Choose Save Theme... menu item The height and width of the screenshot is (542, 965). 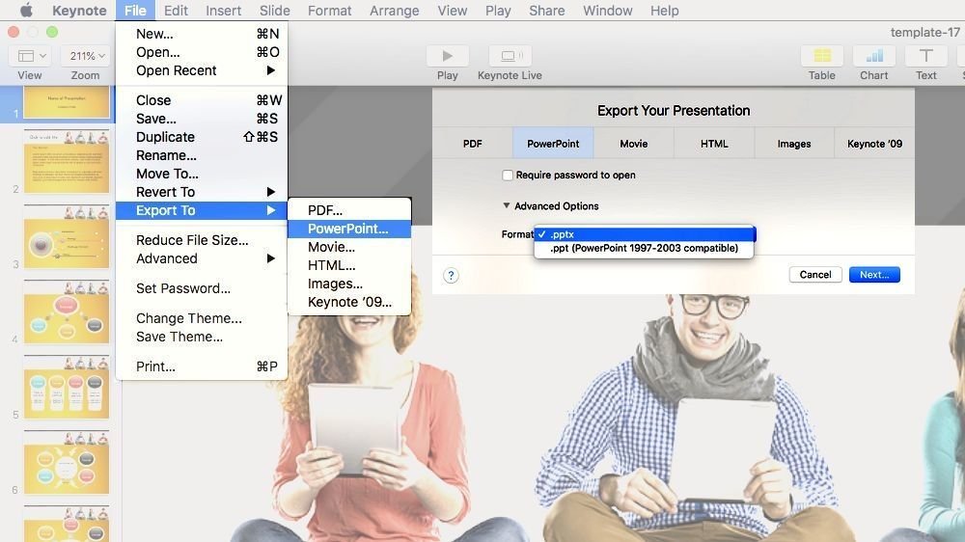click(x=202, y=338)
